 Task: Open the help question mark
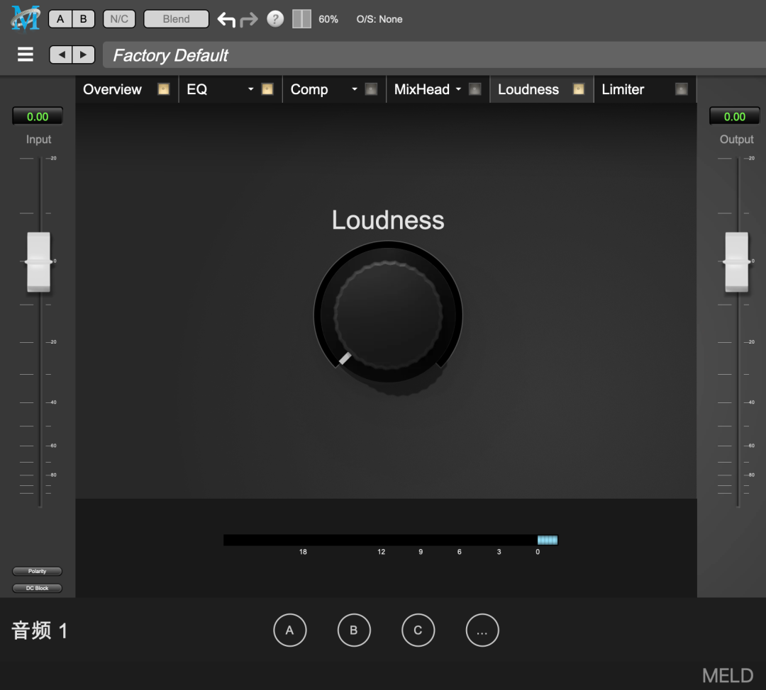point(275,19)
